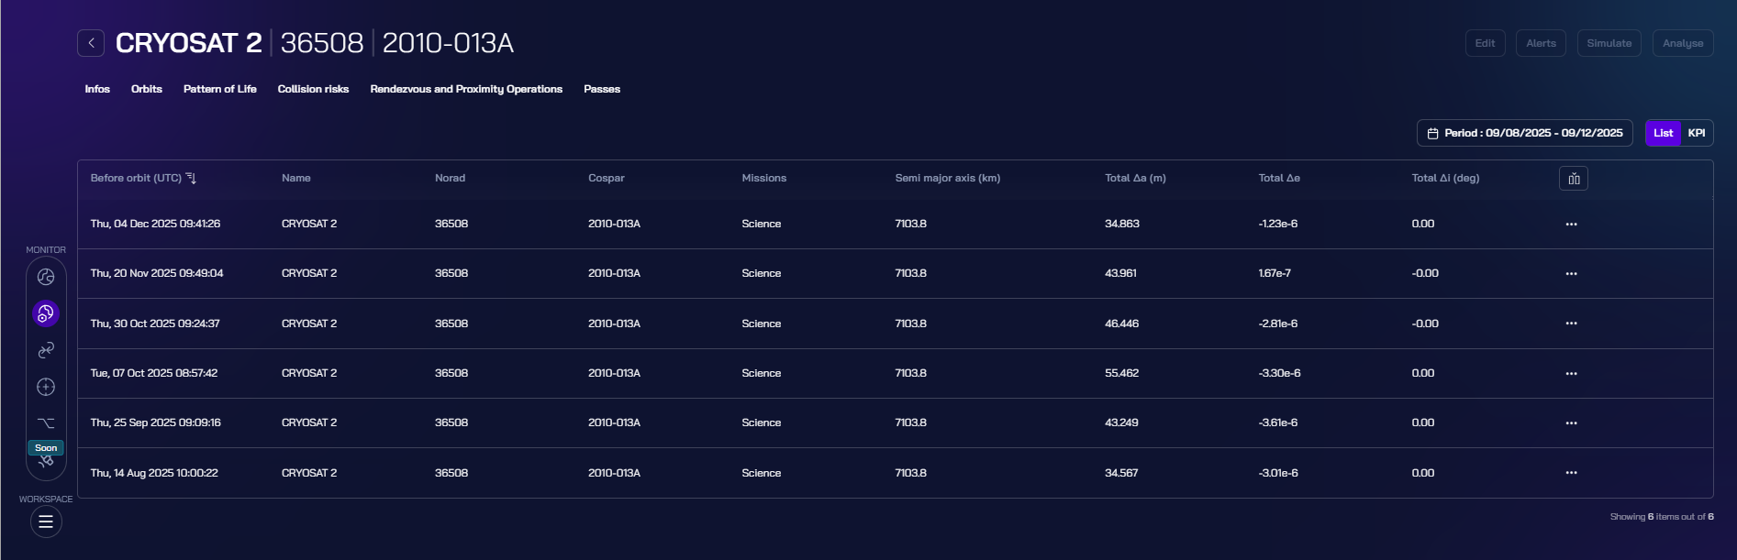Click the Missions column header
This screenshot has height=560, width=1737.
point(764,178)
